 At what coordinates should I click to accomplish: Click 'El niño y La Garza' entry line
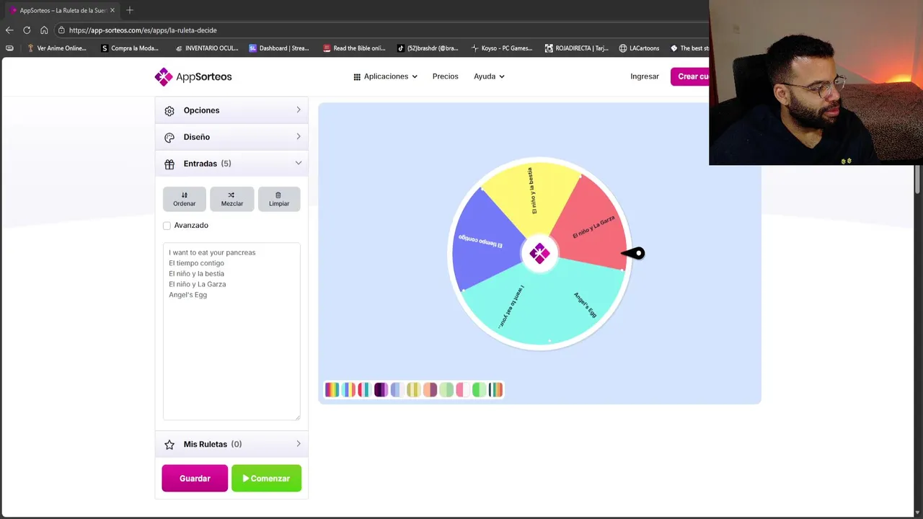coord(197,284)
